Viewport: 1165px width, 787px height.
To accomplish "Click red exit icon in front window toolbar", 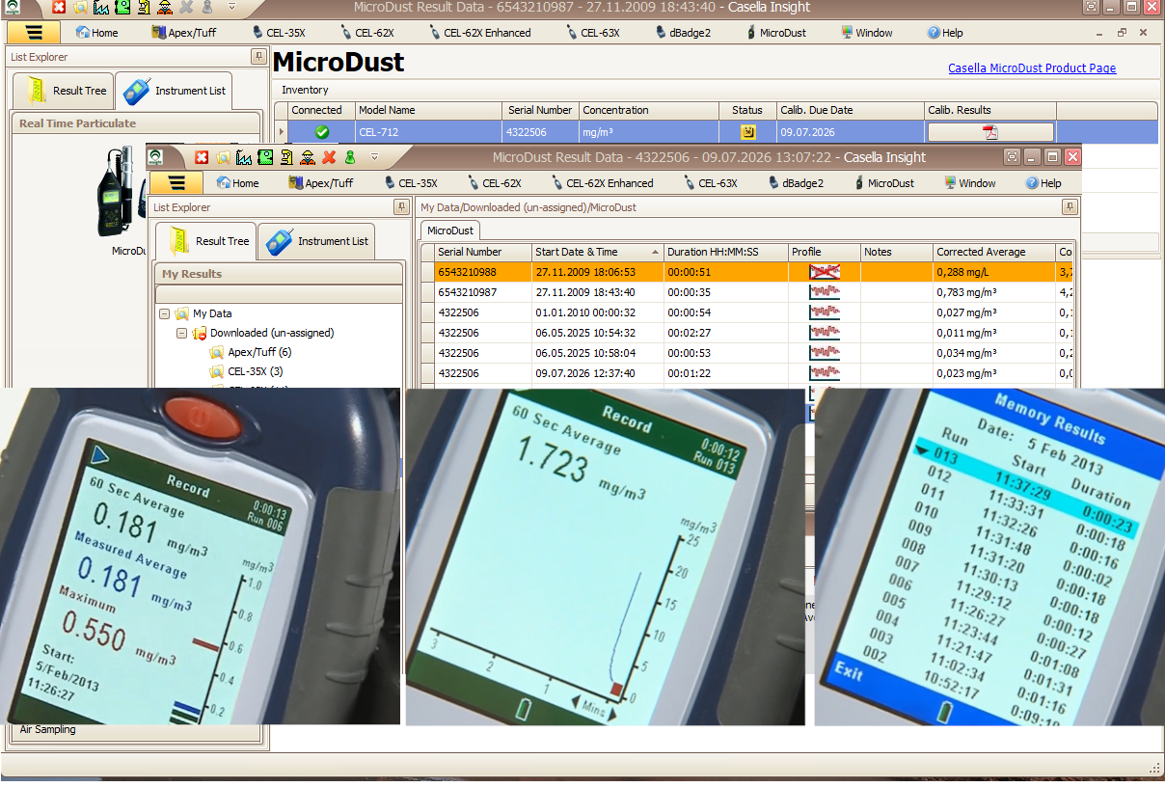I will point(202,157).
